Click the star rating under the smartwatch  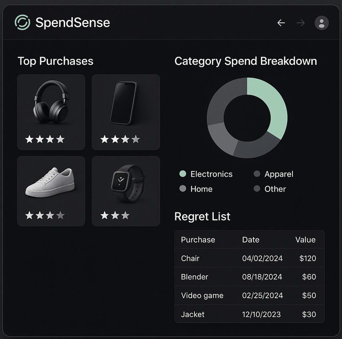click(x=115, y=216)
